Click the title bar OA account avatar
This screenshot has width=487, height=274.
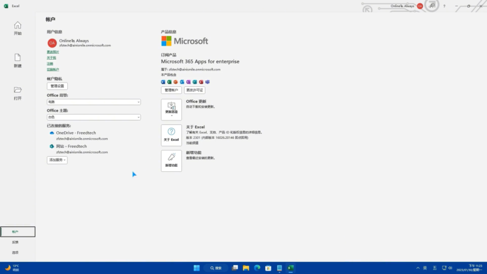click(420, 6)
